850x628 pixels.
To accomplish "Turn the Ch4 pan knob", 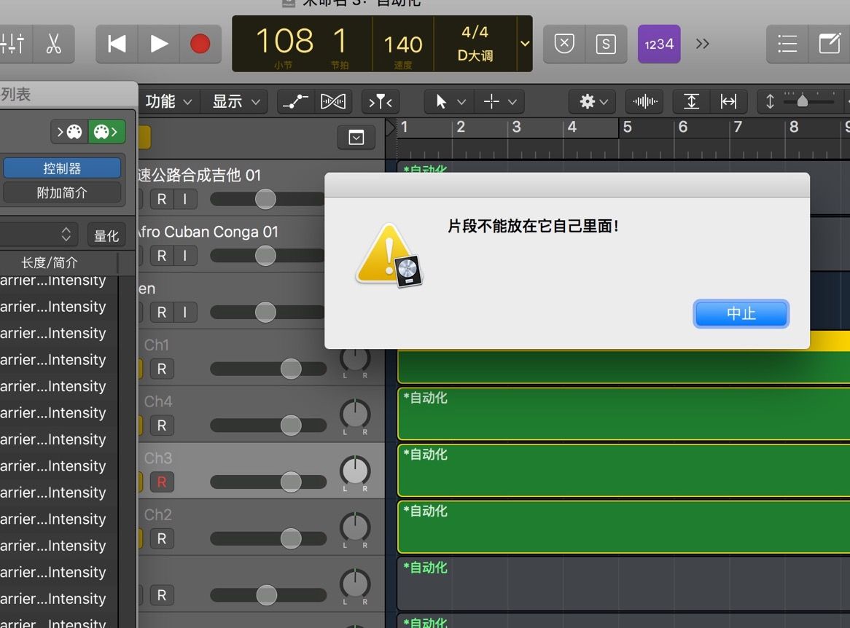I will [355, 415].
